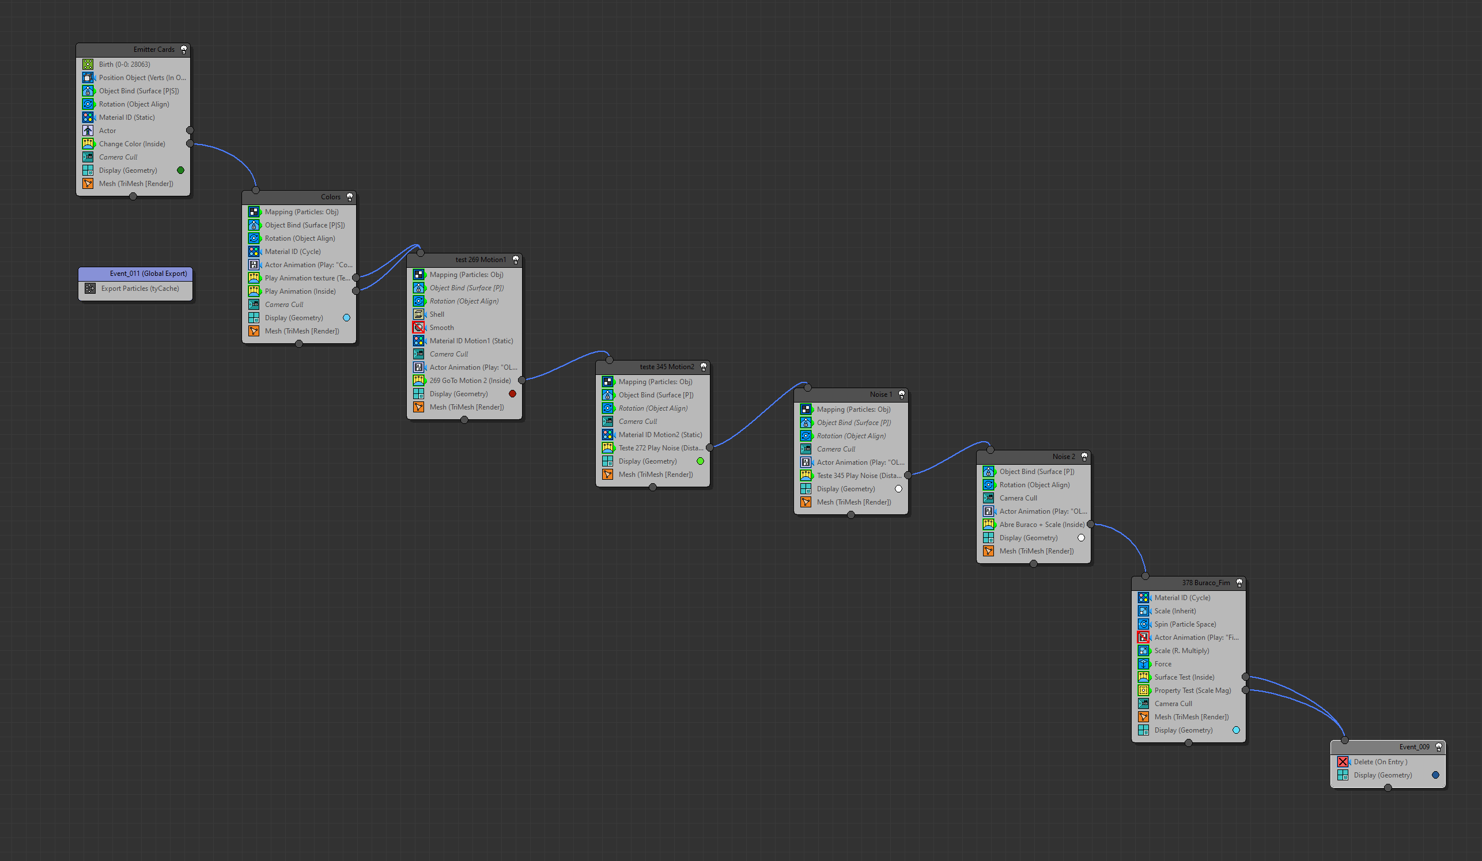This screenshot has height=861, width=1482.
Task: Toggle the lightbulb on Colors event
Action: (x=349, y=197)
